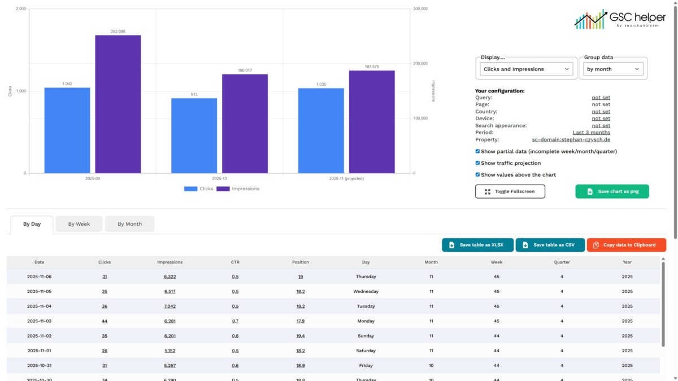Viewport: 678px width, 381px height.
Task: Disable Show traffic projection checkbox
Action: (478, 163)
